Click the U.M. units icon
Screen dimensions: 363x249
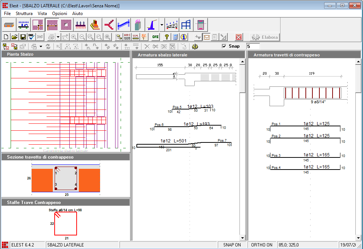click(x=136, y=37)
